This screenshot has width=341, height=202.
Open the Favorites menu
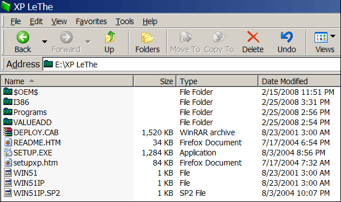(x=91, y=21)
